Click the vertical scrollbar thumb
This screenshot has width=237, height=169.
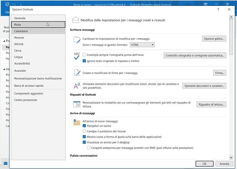pos(231,37)
